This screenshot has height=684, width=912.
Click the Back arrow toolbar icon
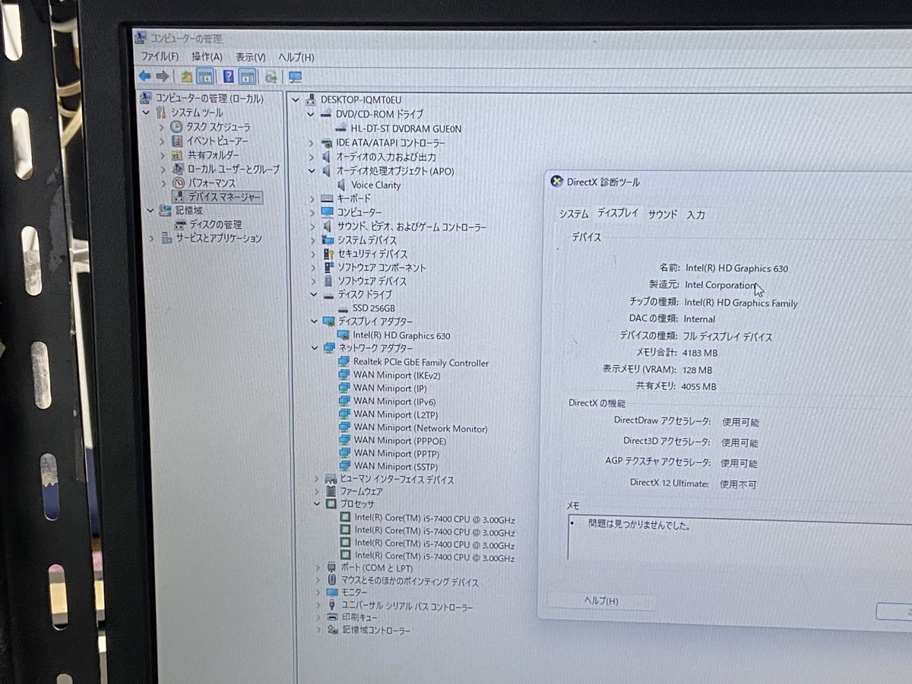coord(144,76)
